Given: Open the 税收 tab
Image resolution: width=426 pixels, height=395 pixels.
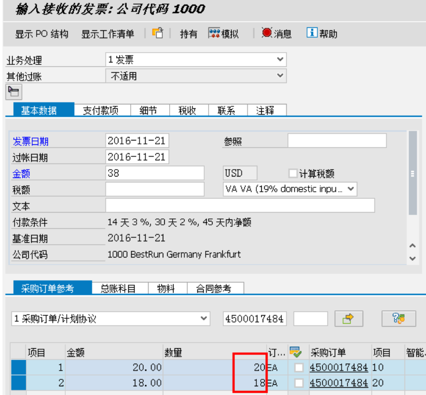Looking at the screenshot, I should 189,110.
